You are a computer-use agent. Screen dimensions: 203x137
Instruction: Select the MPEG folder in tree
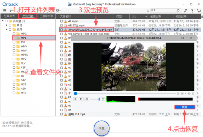[24, 55]
